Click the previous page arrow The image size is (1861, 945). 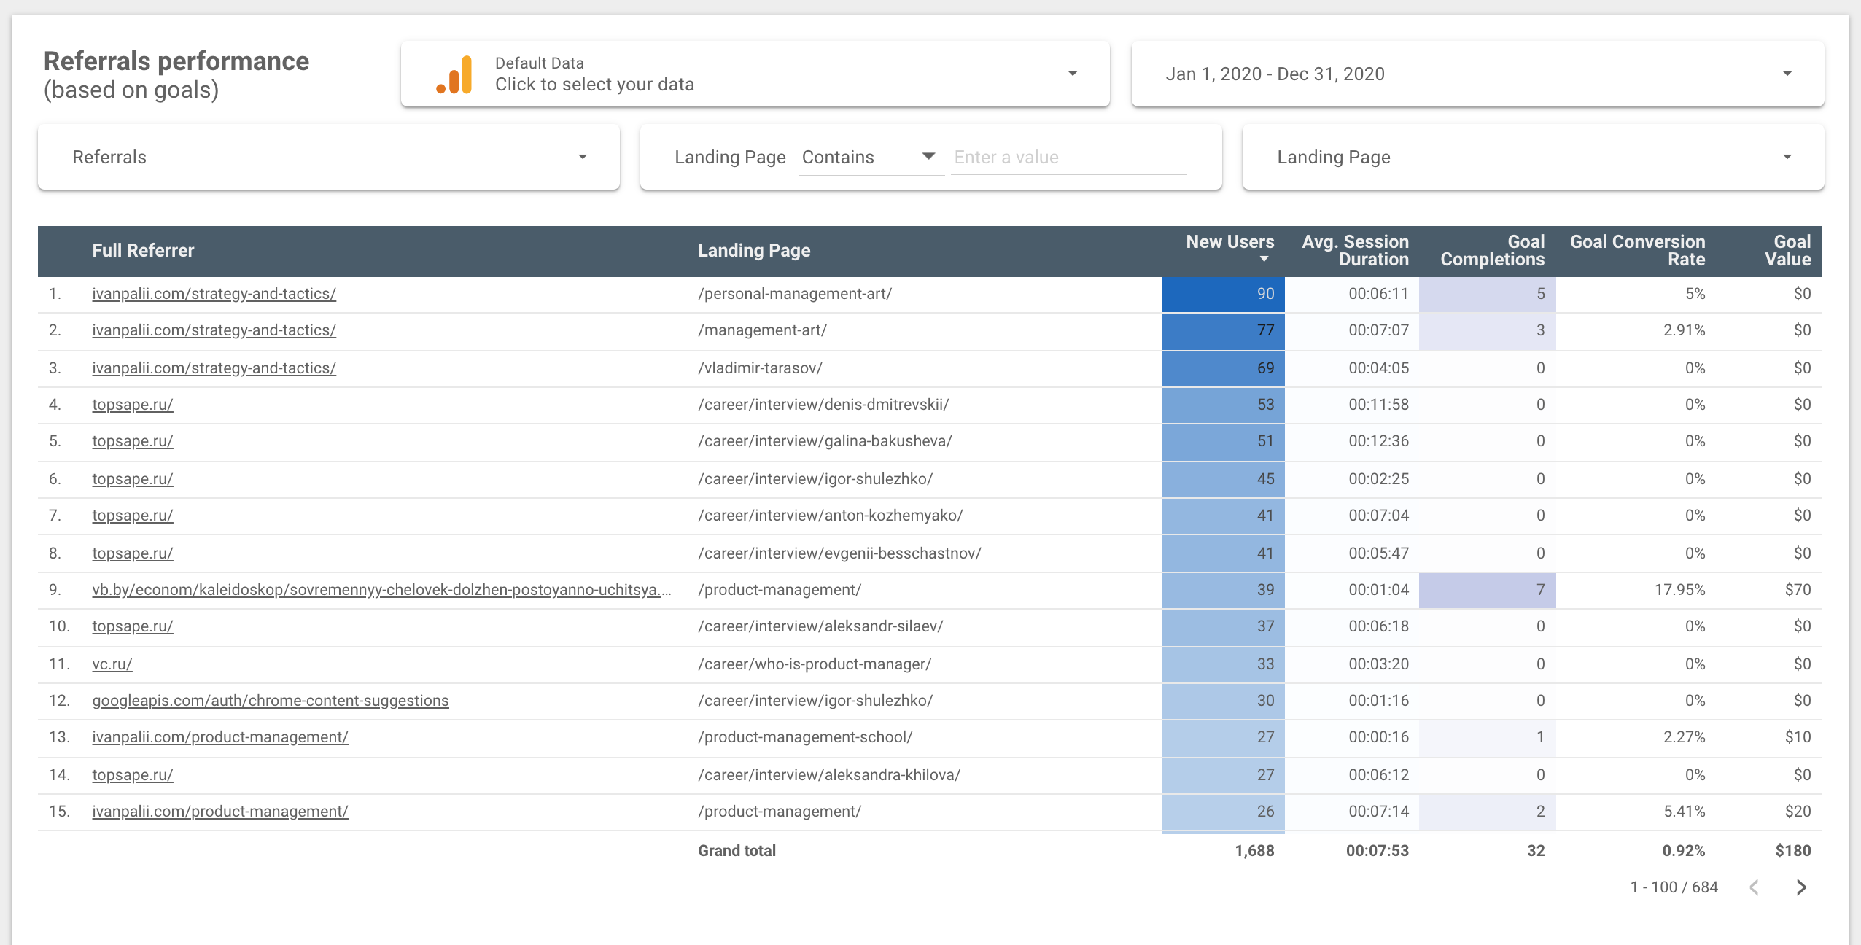point(1755,887)
